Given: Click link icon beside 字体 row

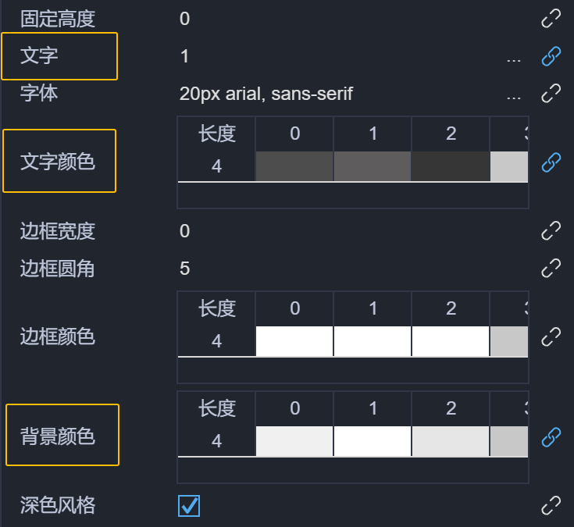Looking at the screenshot, I should point(551,94).
